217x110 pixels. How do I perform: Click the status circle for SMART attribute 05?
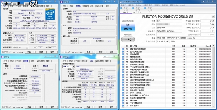(123, 52)
